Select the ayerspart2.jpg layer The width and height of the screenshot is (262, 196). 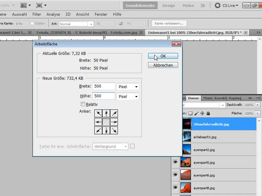[x=219, y=150]
